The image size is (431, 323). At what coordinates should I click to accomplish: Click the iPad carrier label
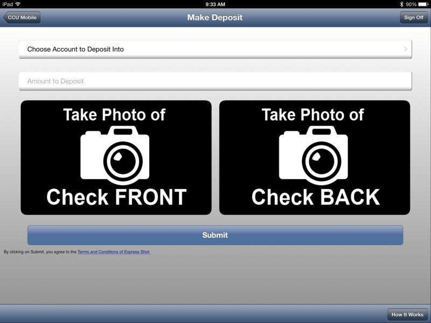pos(8,4)
